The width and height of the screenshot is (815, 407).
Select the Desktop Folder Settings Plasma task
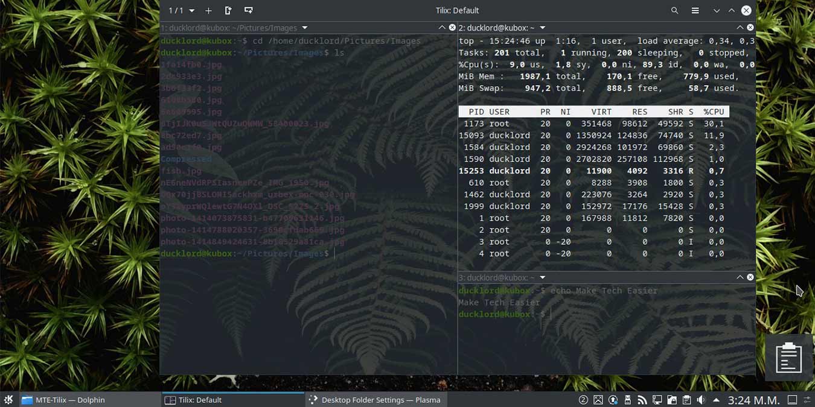tap(374, 400)
